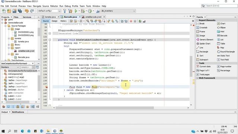Select the Page number tool

pos(224,67)
